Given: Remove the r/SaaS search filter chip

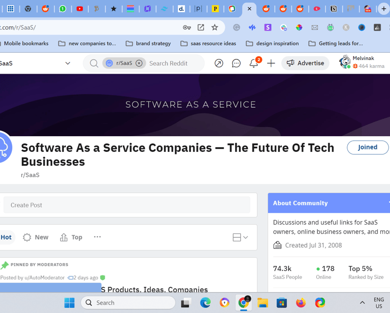Looking at the screenshot, I should [139, 63].
